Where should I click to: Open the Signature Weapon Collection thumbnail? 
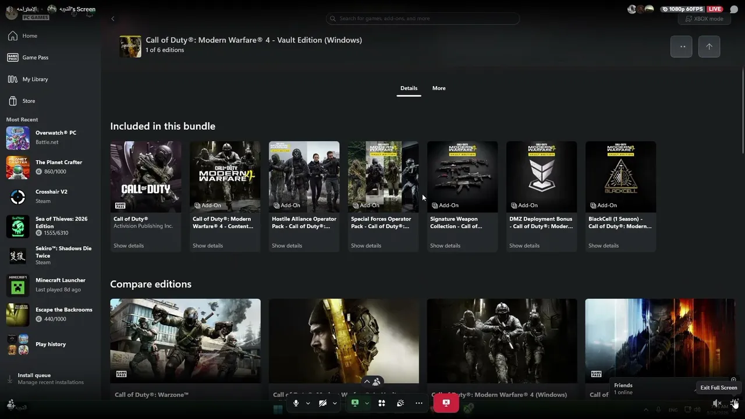point(462,177)
